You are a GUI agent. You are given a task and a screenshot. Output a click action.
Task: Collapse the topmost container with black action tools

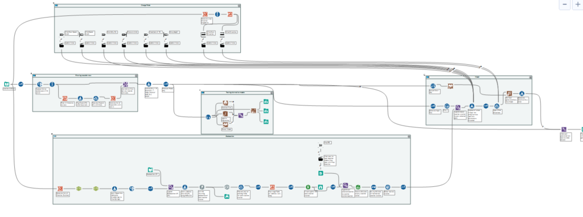240,6
